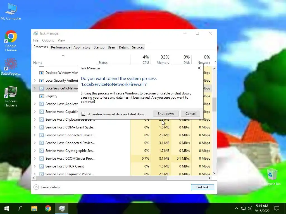Switch to the Startup tab
This screenshot has height=214, width=286.
[99, 47]
